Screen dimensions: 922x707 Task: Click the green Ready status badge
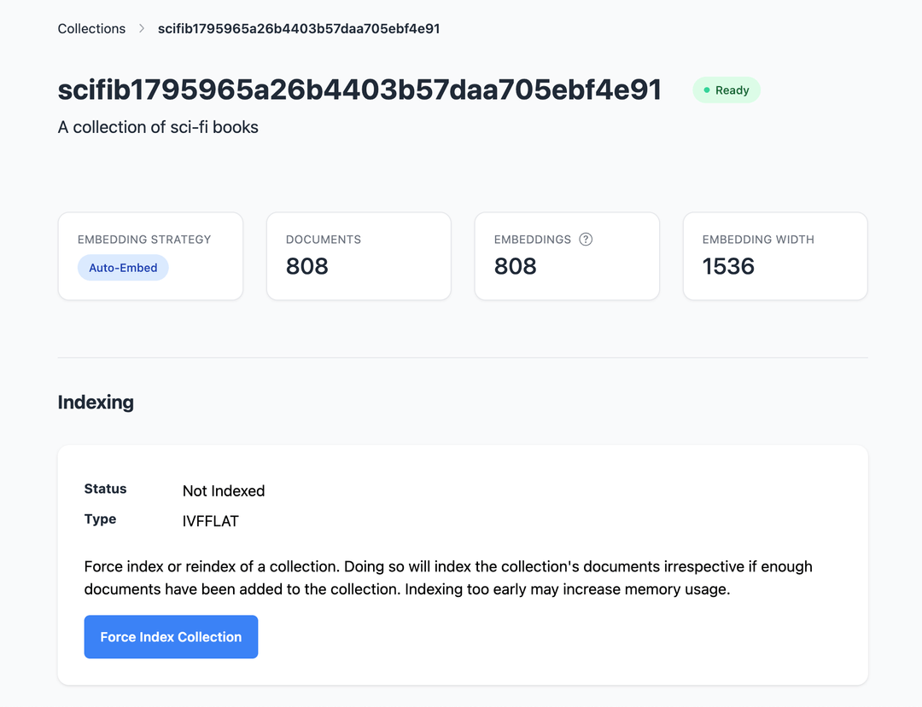tap(727, 90)
